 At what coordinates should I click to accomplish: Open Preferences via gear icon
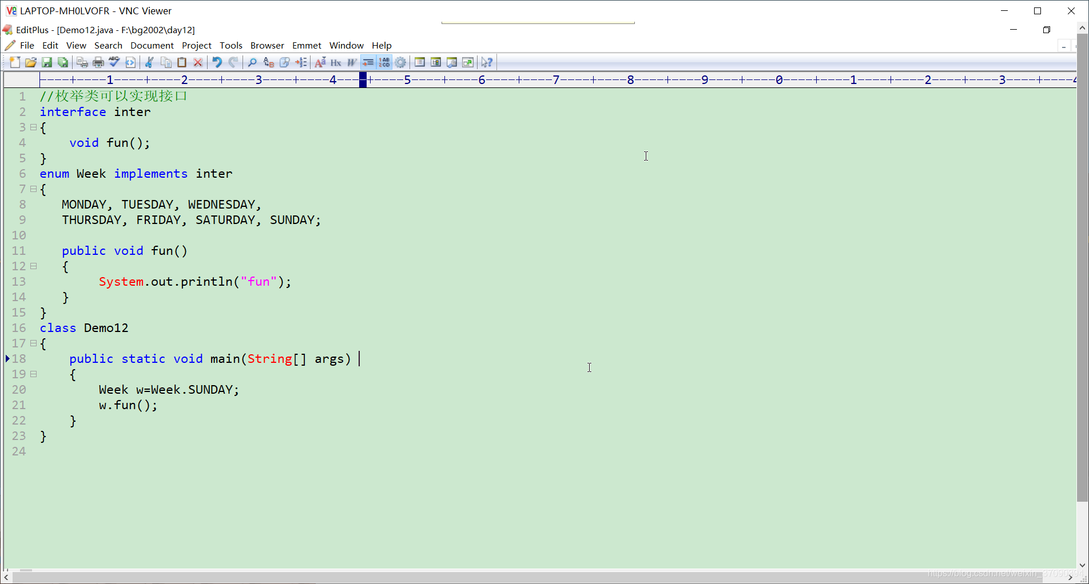coord(401,62)
